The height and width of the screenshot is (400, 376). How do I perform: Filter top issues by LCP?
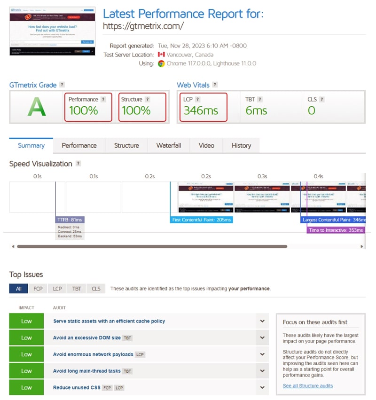57,289
